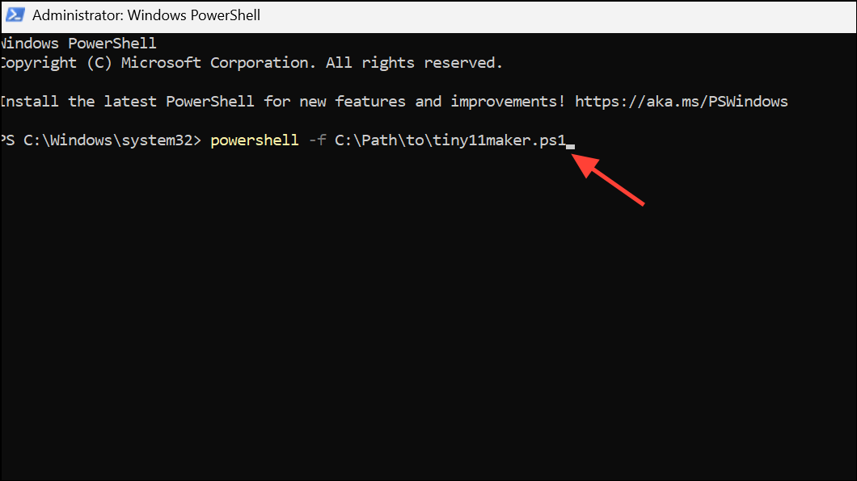Click the "-f" parameter in the command
The width and height of the screenshot is (857, 481).
[x=317, y=140]
